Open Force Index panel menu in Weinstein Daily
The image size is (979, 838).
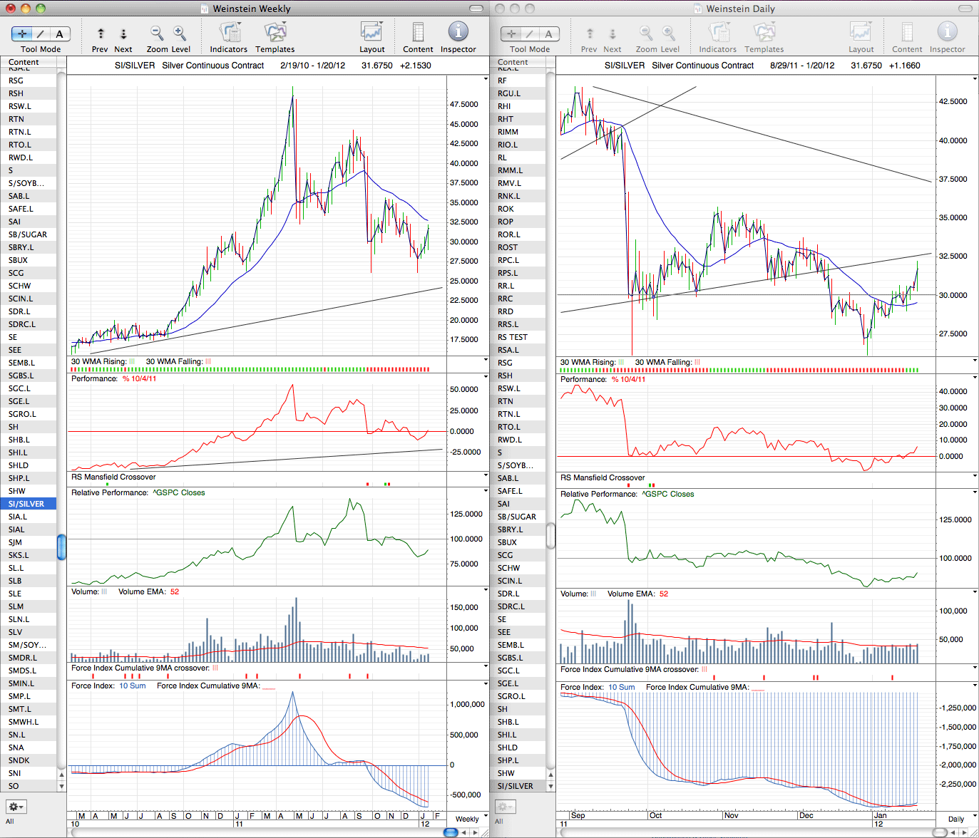tap(975, 686)
